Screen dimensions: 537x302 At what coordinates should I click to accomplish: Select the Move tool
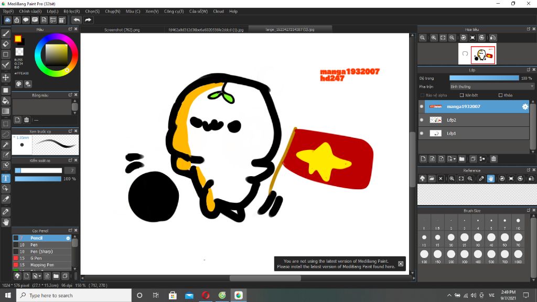pos(5,78)
